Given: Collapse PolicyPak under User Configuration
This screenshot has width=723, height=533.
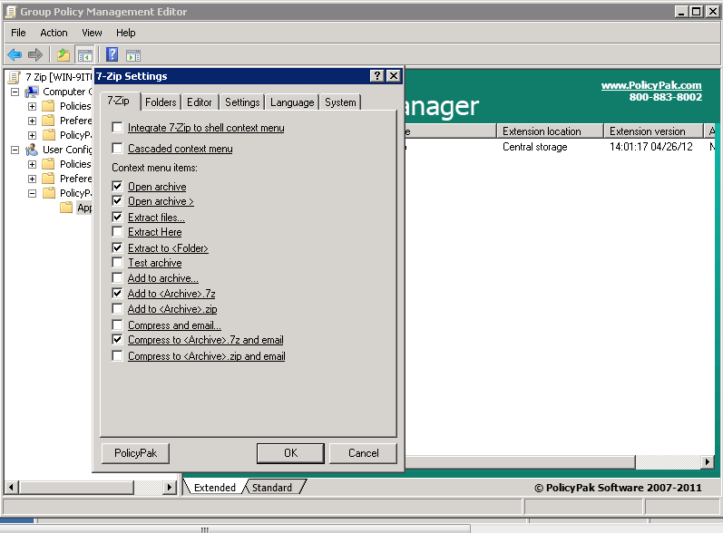Looking at the screenshot, I should coord(32,193).
